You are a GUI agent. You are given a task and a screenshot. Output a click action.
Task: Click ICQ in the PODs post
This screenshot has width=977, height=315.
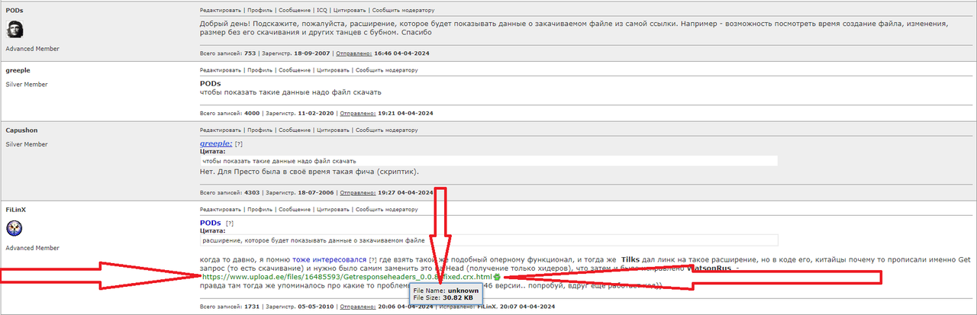click(322, 11)
